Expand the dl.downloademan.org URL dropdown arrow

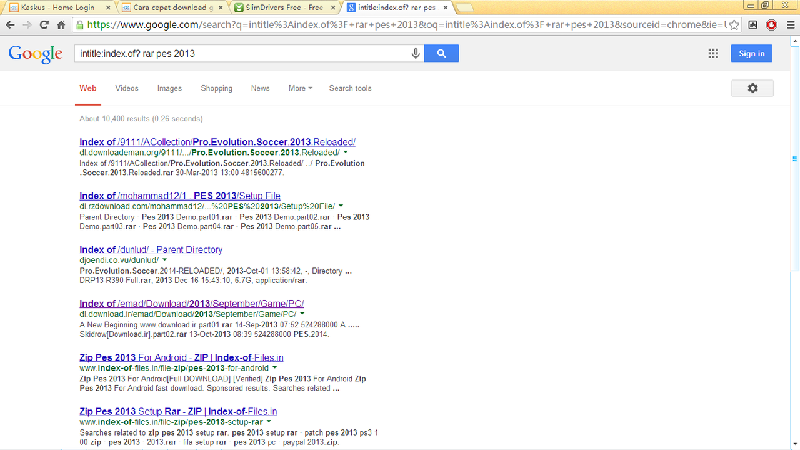[x=346, y=152]
